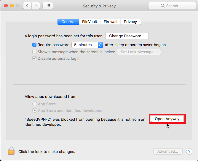Viewport: 198px width, 161px height.
Task: Click the Open Anyway button
Action: click(x=167, y=119)
